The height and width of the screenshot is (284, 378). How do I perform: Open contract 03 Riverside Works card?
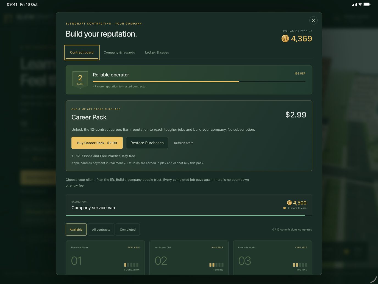coord(273,258)
